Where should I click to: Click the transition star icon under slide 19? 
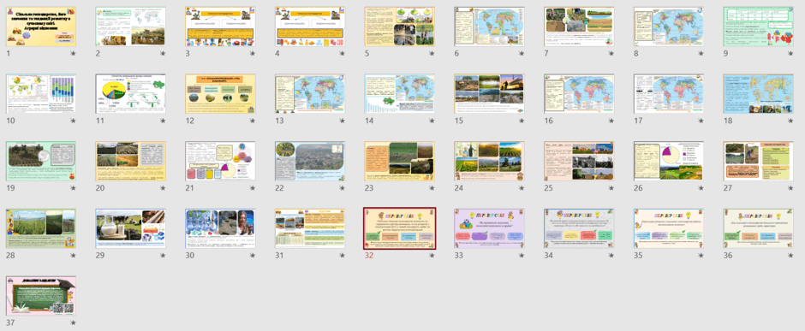click(73, 188)
